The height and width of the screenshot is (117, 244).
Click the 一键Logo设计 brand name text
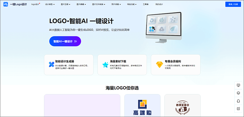pos(18,4)
